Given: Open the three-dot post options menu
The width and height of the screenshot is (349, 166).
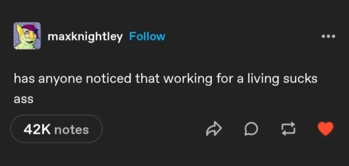Looking at the screenshot, I should coord(329,36).
